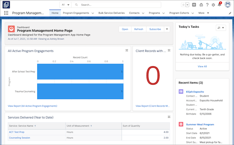
Task: Click the dashboard Open button
Action: pos(125,29)
